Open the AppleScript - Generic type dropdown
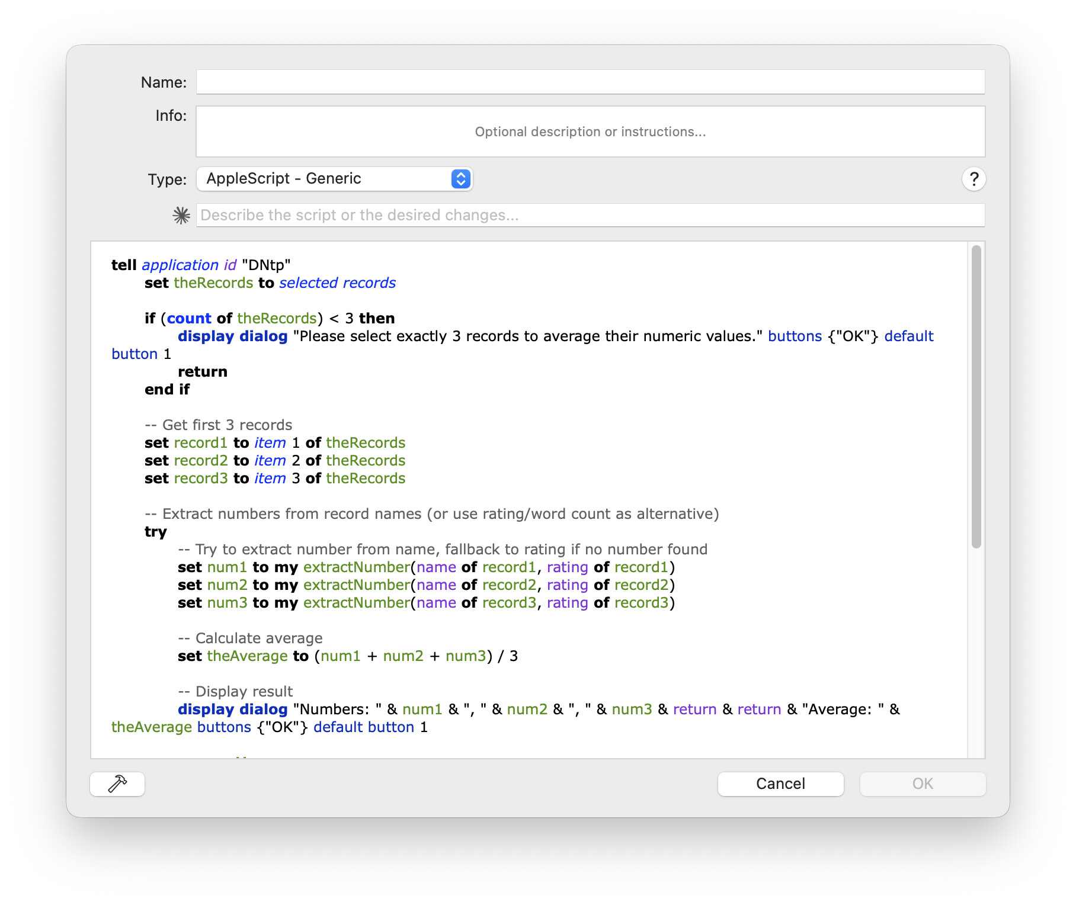 tap(334, 179)
